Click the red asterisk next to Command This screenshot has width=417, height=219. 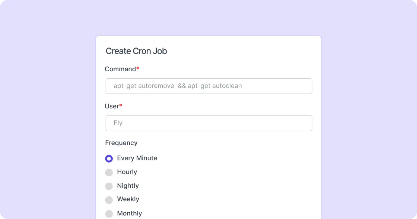pos(137,67)
